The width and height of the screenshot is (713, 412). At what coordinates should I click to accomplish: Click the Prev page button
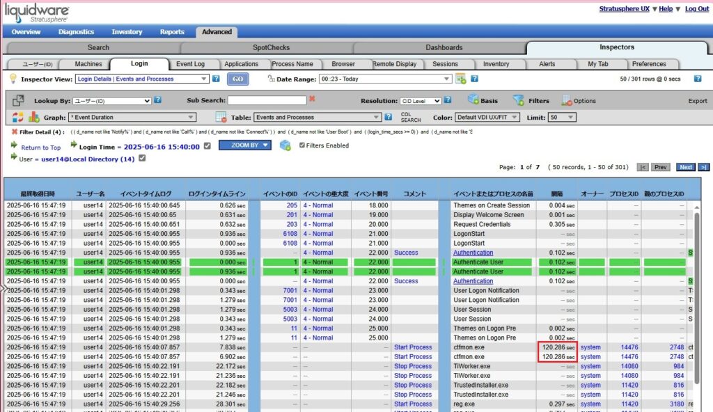click(x=660, y=167)
